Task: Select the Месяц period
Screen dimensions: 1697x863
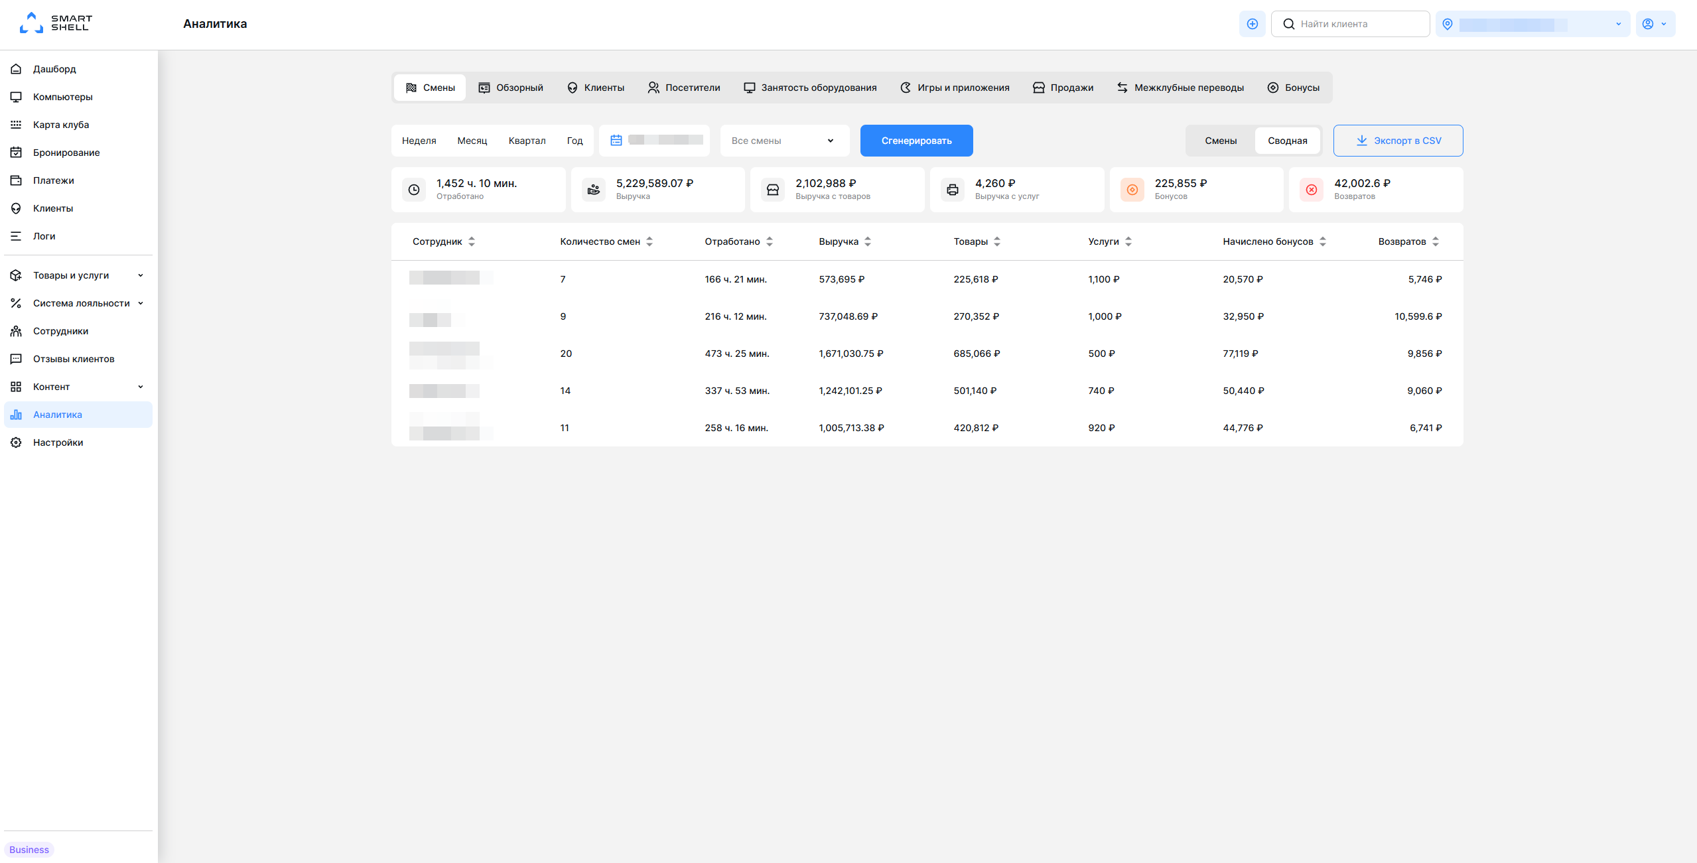Action: pyautogui.click(x=472, y=141)
